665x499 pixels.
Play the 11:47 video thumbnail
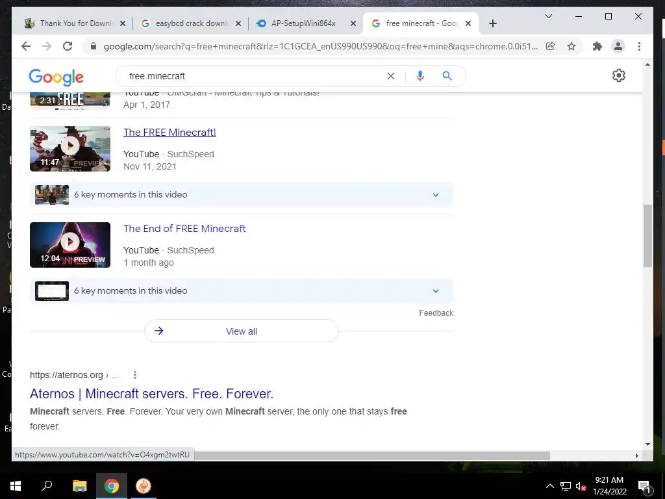coord(70,149)
